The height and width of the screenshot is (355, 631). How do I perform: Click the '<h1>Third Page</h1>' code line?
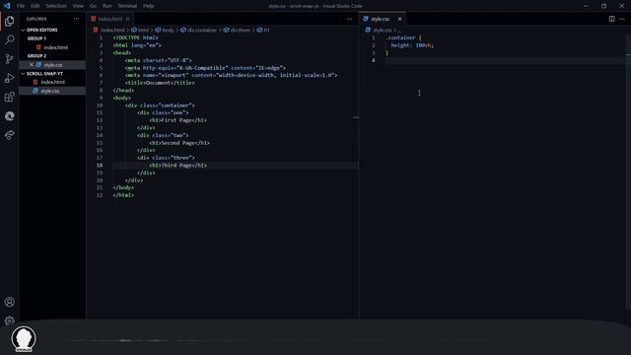(177, 166)
